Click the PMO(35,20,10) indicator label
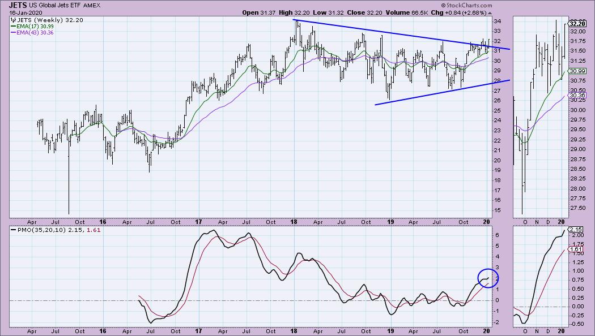 coord(42,230)
